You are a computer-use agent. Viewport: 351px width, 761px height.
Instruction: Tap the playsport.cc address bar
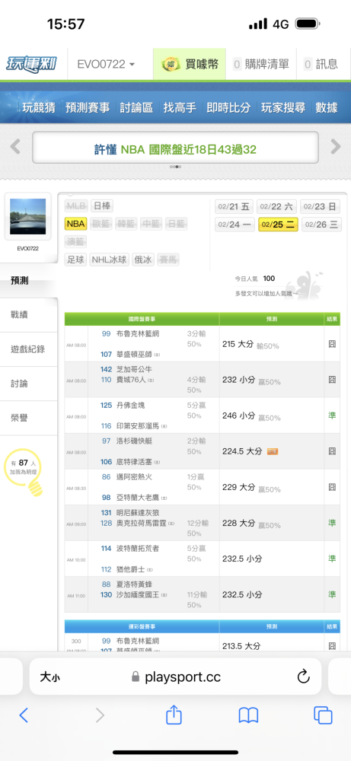point(175,677)
